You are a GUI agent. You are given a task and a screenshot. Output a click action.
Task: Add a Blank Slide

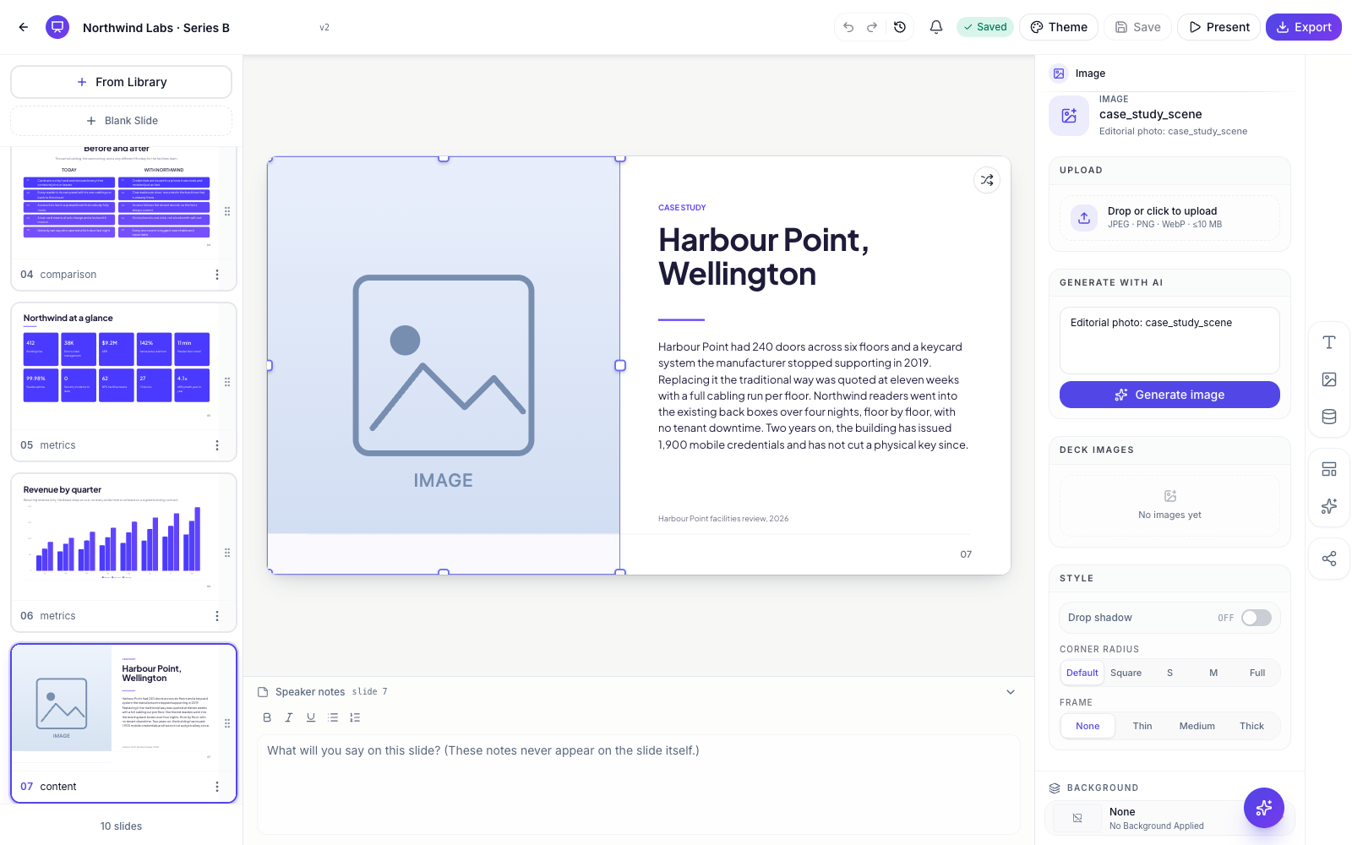121,121
